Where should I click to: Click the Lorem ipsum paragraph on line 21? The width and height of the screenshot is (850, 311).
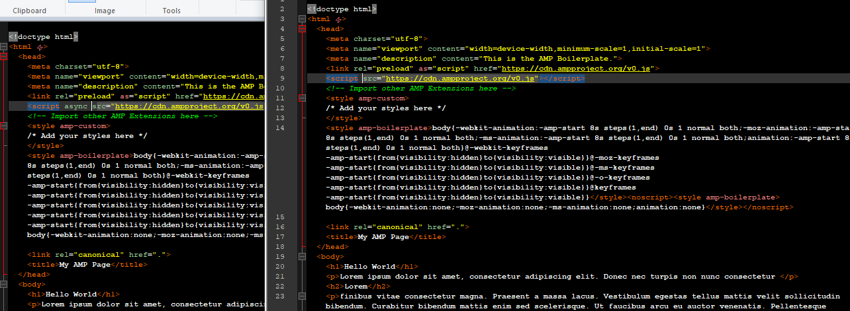pos(562,276)
